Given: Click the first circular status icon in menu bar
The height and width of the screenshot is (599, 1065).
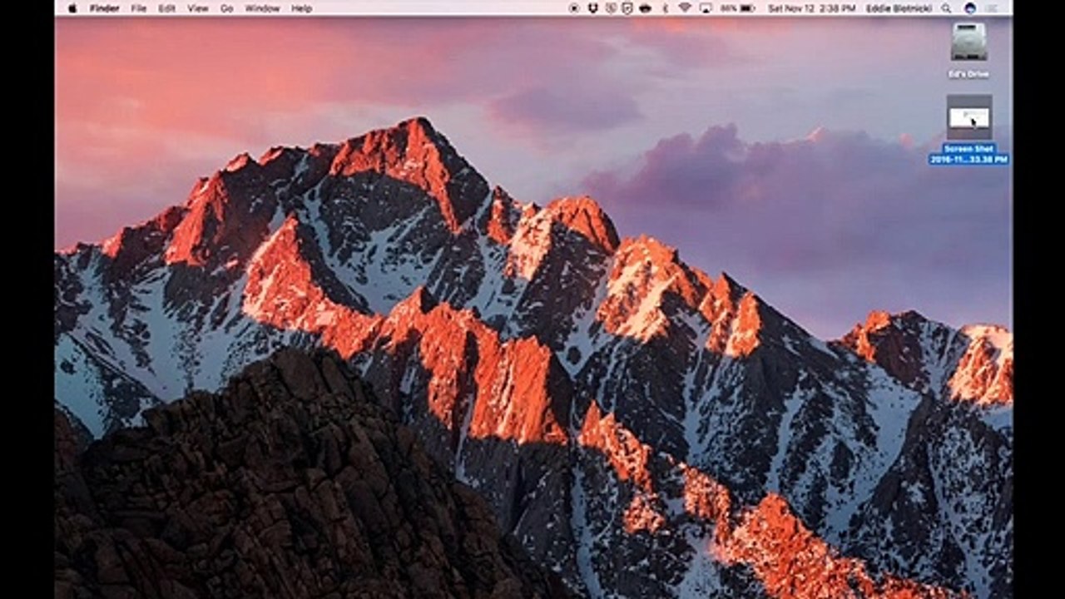Looking at the screenshot, I should pos(574,8).
